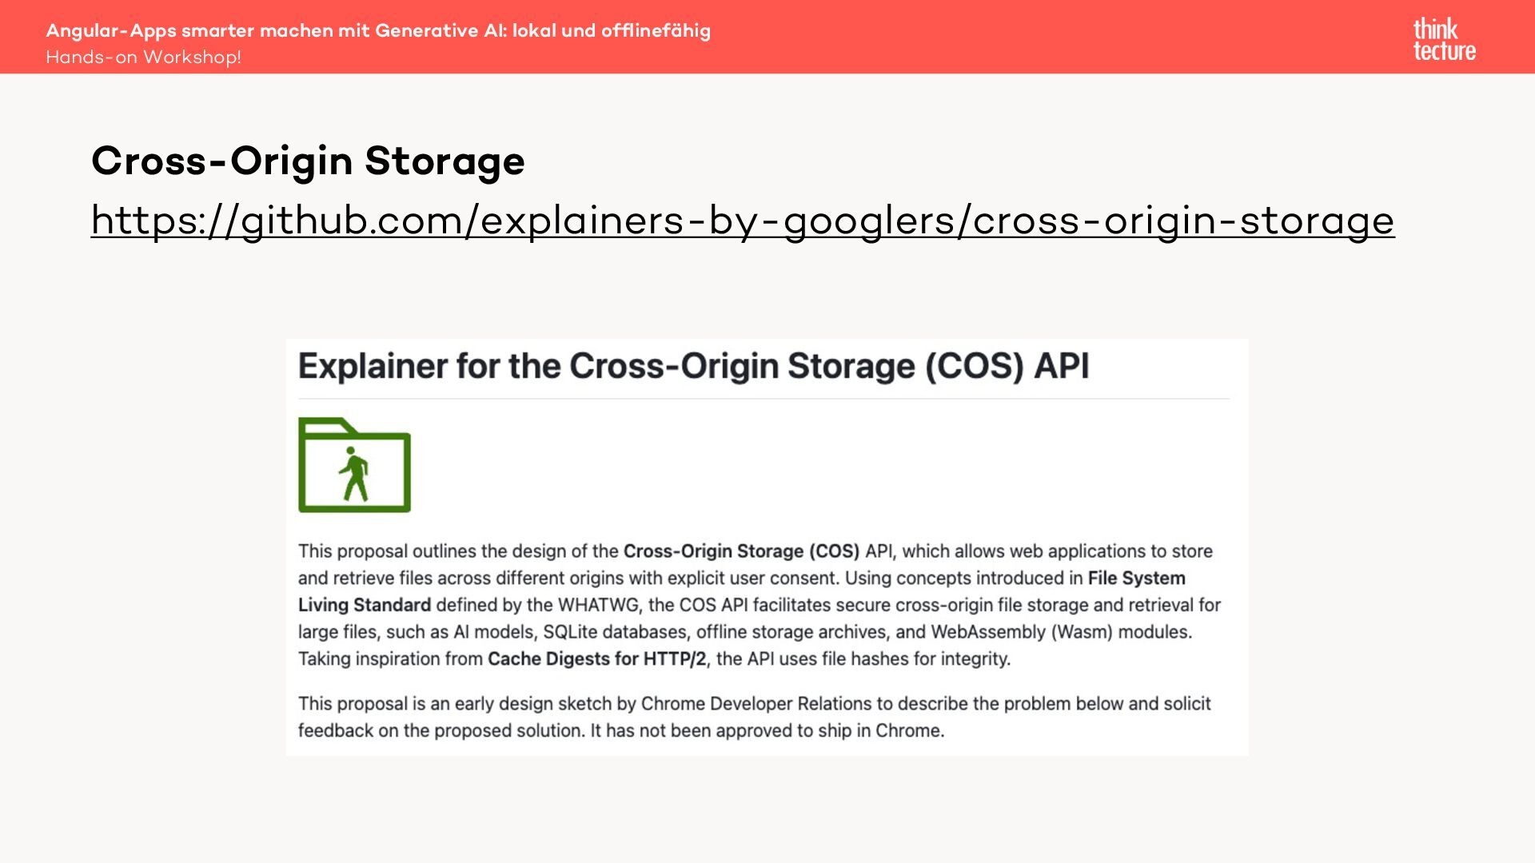Click the horizontal divider under Explainer heading

764,398
